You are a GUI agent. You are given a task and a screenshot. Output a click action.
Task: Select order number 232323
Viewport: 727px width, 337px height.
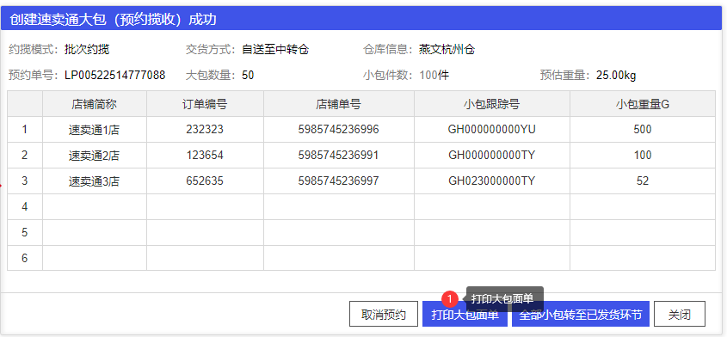click(205, 129)
